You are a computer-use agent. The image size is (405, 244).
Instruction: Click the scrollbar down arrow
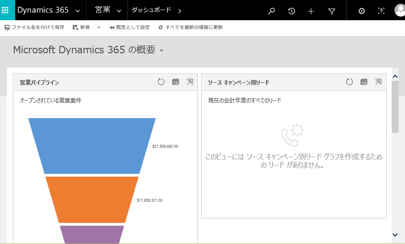click(x=395, y=235)
